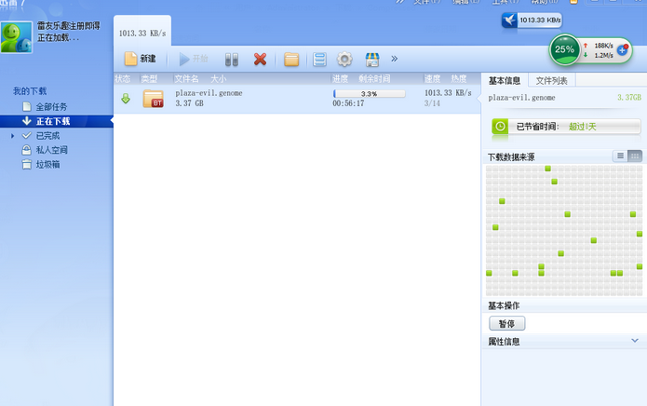Click the BT folder icon of plaza-evil.genome

pyautogui.click(x=154, y=99)
